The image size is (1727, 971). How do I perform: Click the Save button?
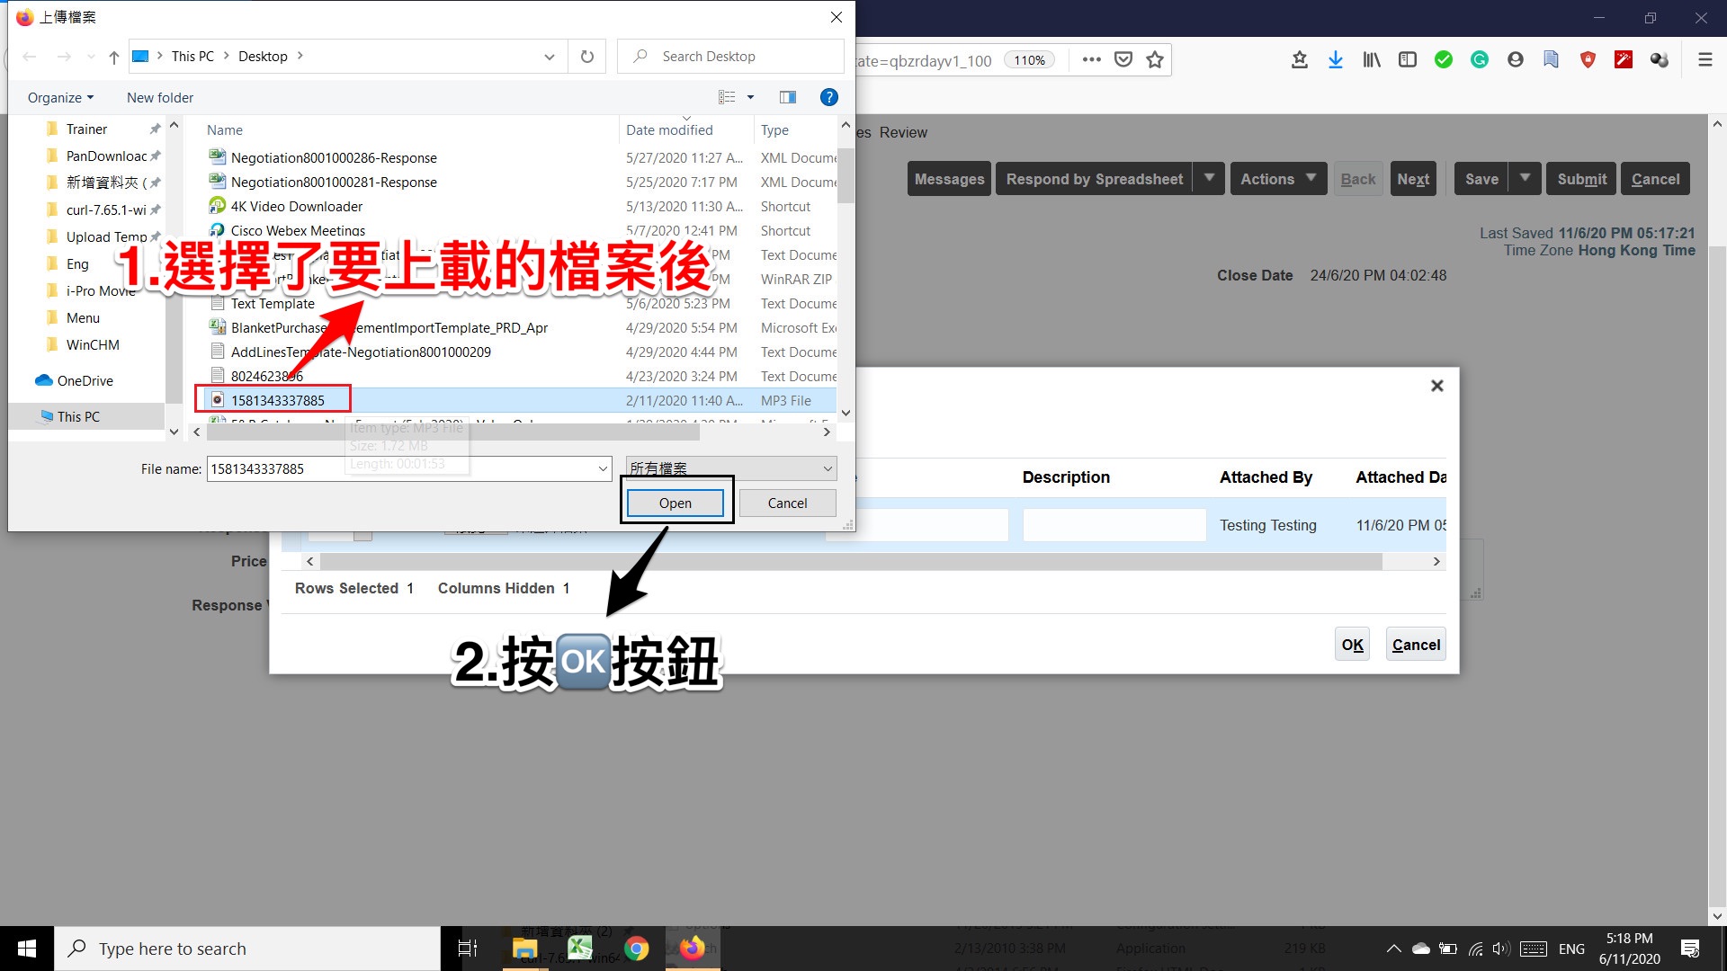(1481, 179)
